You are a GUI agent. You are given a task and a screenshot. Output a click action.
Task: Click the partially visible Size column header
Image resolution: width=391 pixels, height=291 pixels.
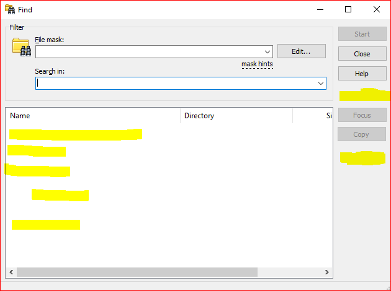click(x=329, y=116)
